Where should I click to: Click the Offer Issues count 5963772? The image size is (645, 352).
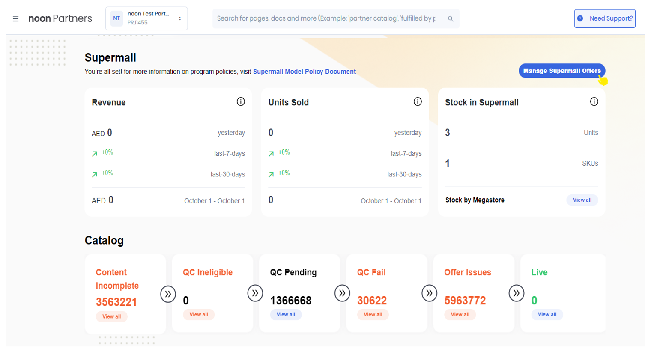(465, 301)
